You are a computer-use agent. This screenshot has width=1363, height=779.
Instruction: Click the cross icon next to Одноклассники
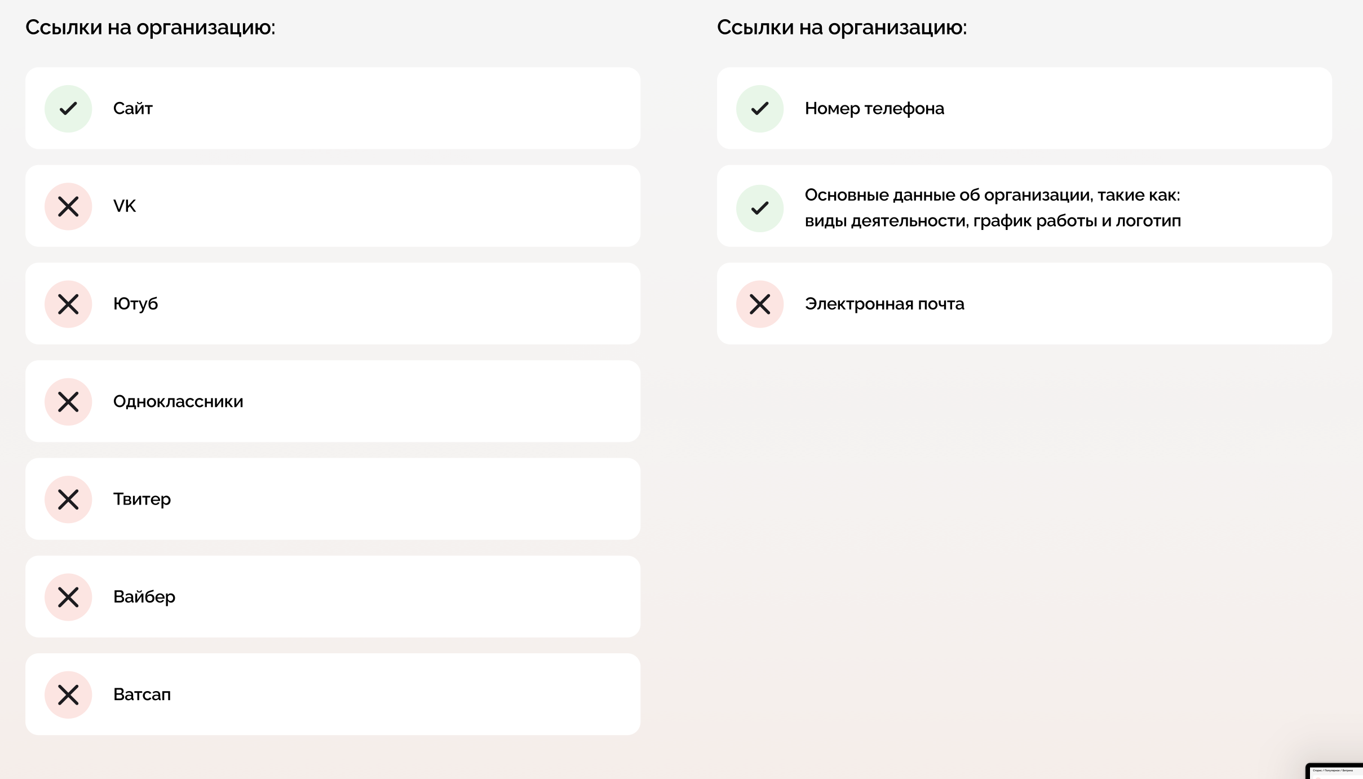click(x=68, y=402)
